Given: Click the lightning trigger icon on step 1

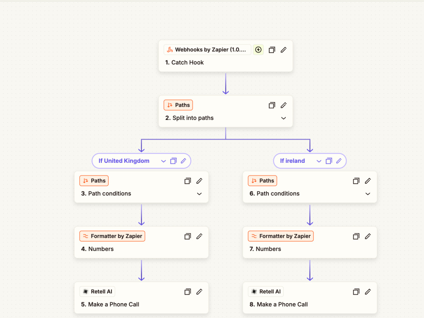Looking at the screenshot, I should (258, 50).
